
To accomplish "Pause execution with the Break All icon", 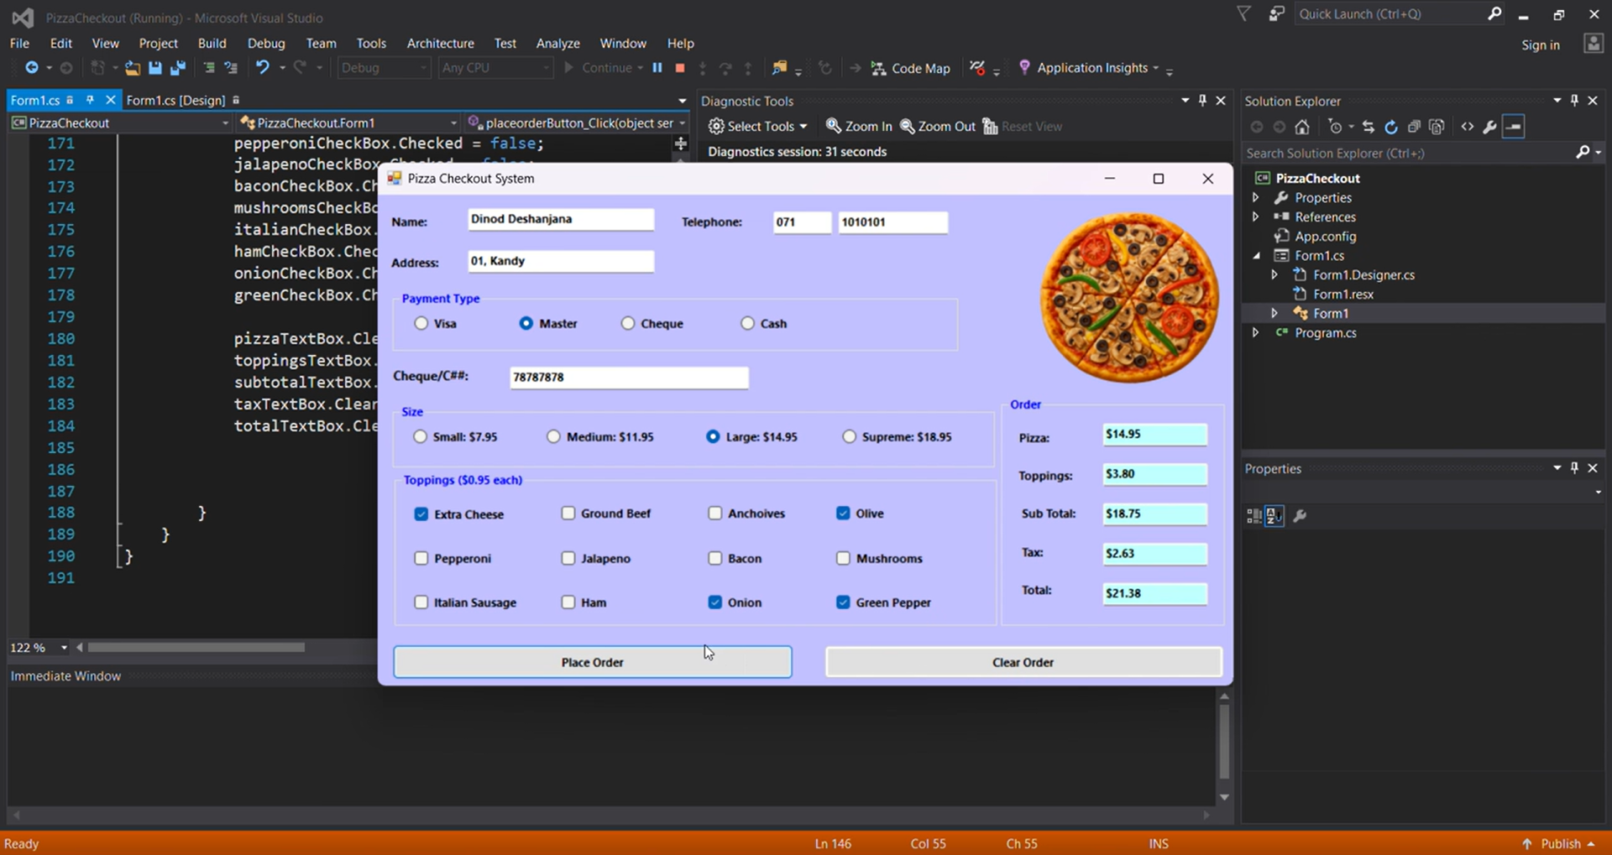I will (x=657, y=68).
